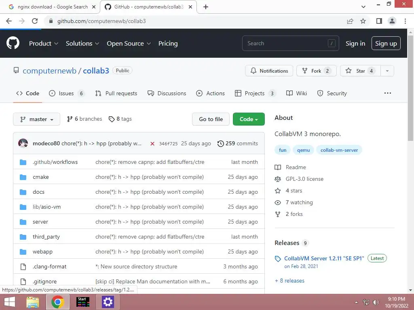Click the Fork button
The image size is (414, 310).
316,71
